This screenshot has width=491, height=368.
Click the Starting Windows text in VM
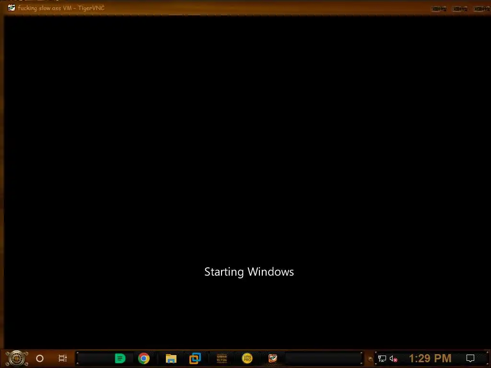[x=249, y=272]
